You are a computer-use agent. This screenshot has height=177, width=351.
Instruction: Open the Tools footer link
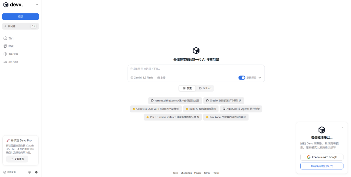click(175, 173)
